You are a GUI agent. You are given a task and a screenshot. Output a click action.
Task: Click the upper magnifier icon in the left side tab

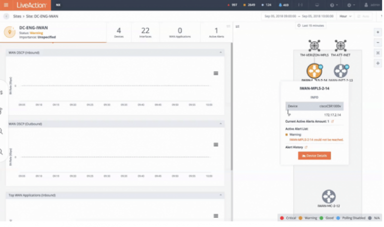point(1,131)
